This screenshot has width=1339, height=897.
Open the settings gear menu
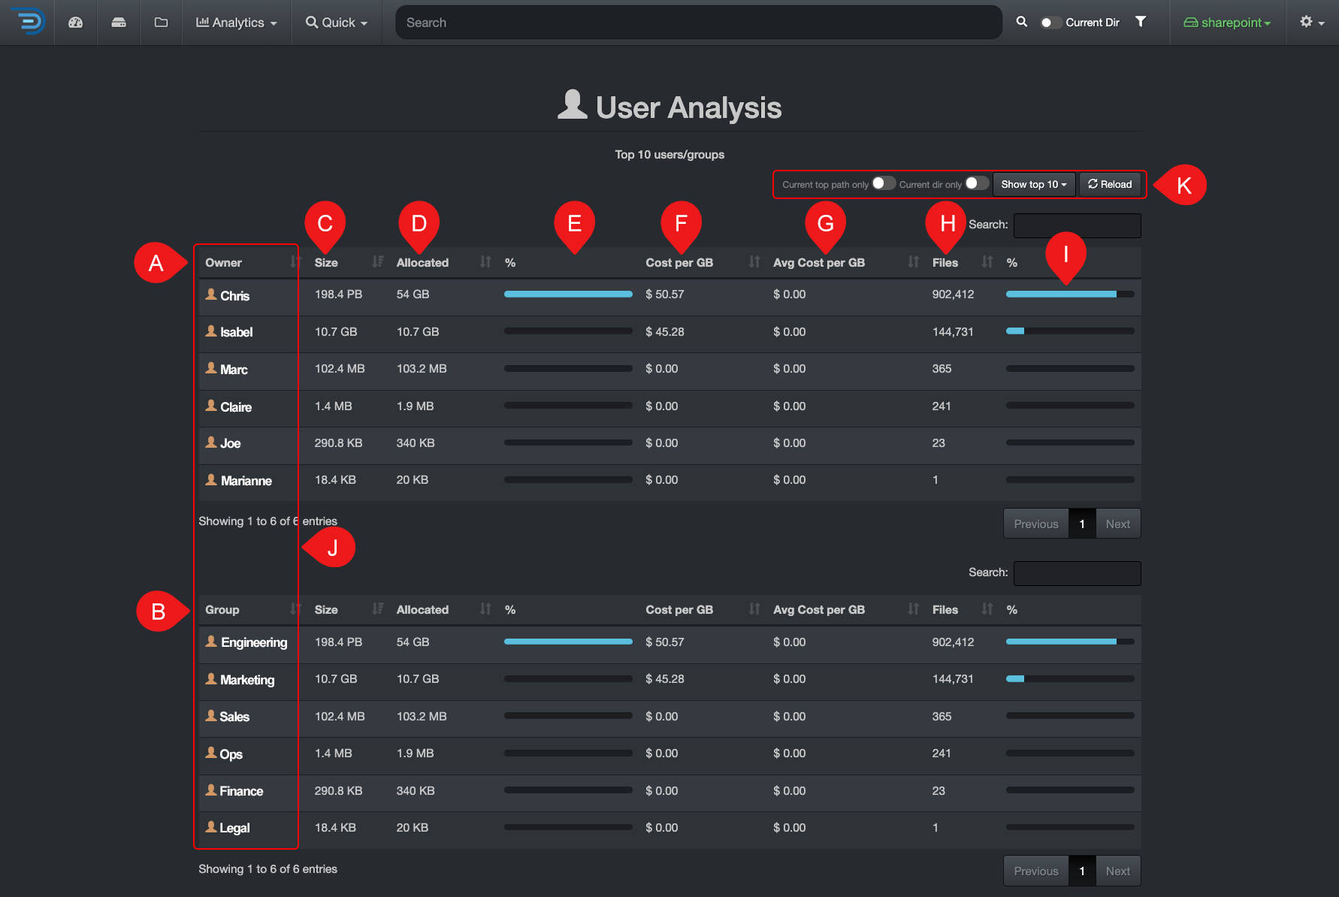pos(1312,23)
